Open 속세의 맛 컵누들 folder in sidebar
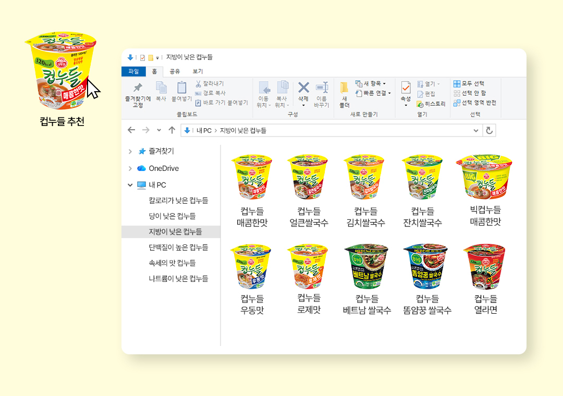The height and width of the screenshot is (396, 563). pos(172,263)
